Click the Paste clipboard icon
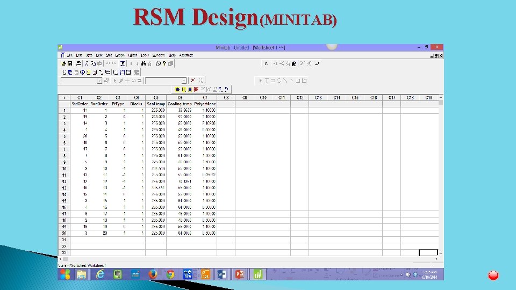516x290 pixels. click(x=99, y=63)
